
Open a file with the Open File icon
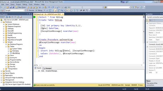8,7
